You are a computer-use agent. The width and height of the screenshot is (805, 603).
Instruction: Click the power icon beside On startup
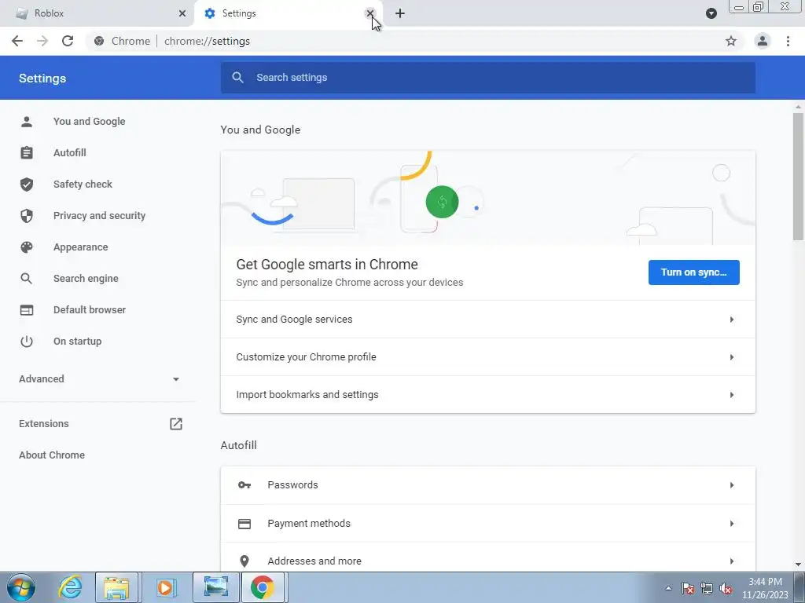[x=27, y=342]
